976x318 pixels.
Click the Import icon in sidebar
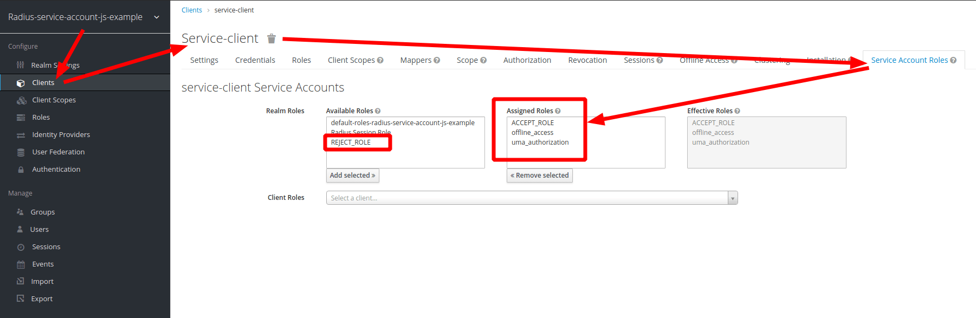tap(21, 281)
